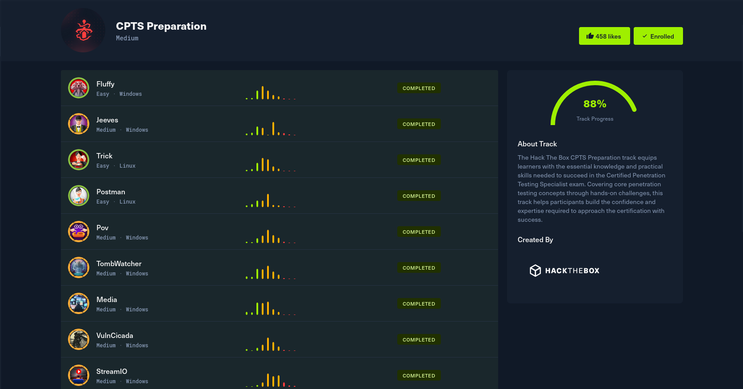Select the COMPLETED badge for VulnCicada
The width and height of the screenshot is (743, 389).
[419, 340]
